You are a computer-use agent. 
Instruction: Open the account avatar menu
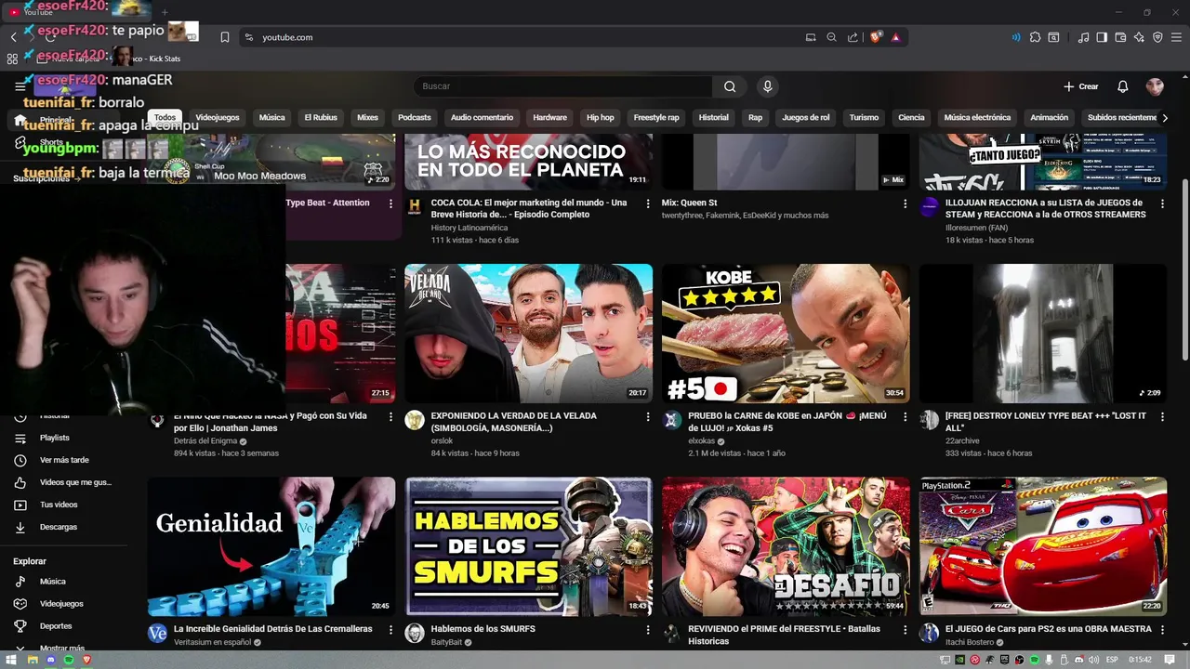point(1155,86)
